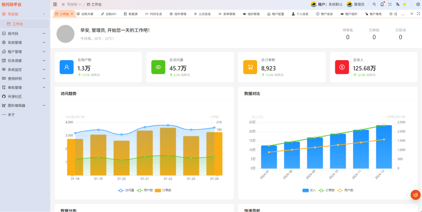Switch to the 租户角色 tab
422x212 pixels.
[373, 14]
